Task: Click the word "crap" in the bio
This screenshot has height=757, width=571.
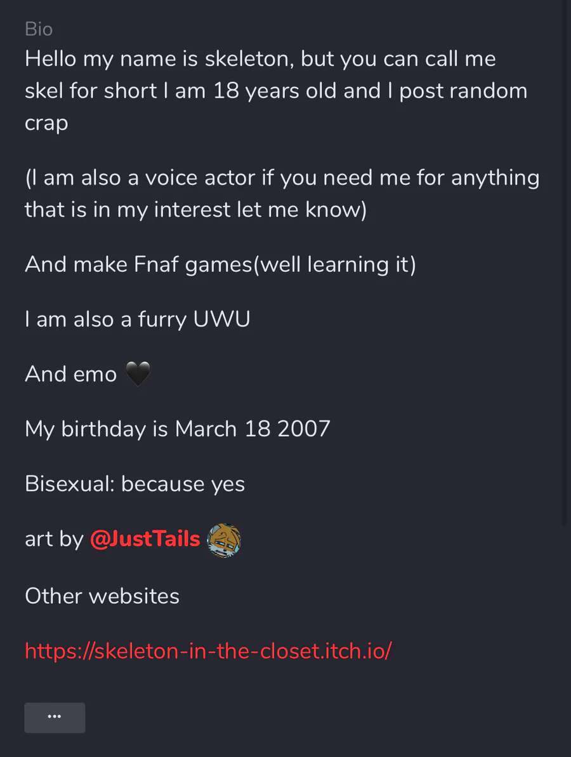Action: pyautogui.click(x=46, y=123)
